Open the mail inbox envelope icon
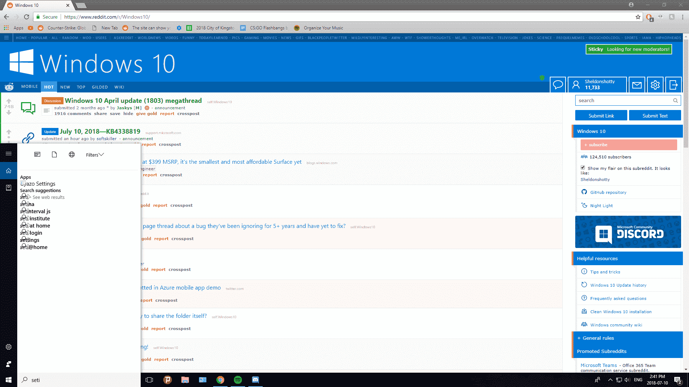Viewport: 689px width, 387px height. pyautogui.click(x=637, y=85)
